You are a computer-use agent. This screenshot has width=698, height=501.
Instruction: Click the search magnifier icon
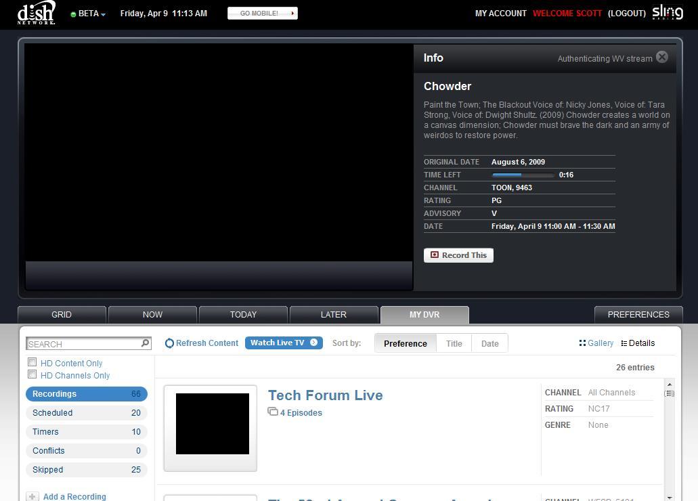[145, 343]
